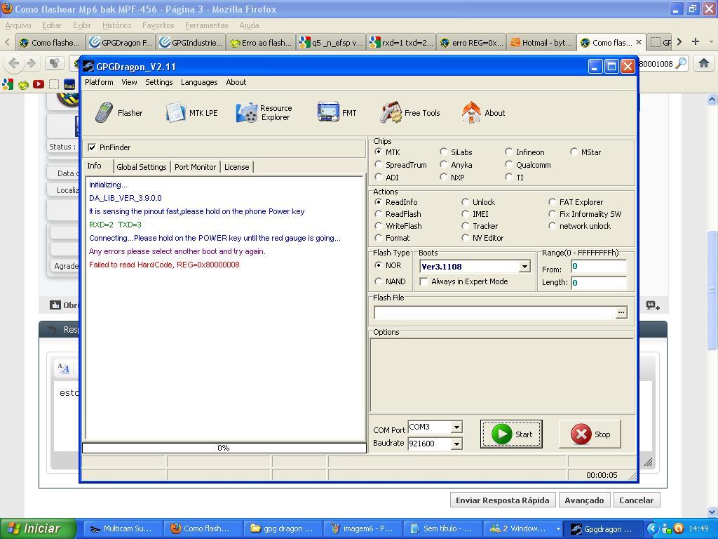Click the Range From input field

(x=599, y=267)
